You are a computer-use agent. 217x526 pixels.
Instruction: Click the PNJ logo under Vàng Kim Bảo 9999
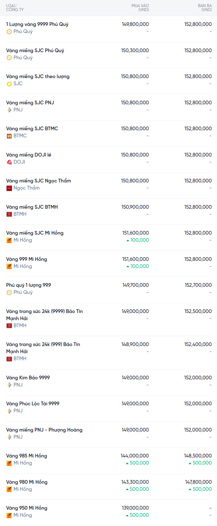[x=9, y=385]
